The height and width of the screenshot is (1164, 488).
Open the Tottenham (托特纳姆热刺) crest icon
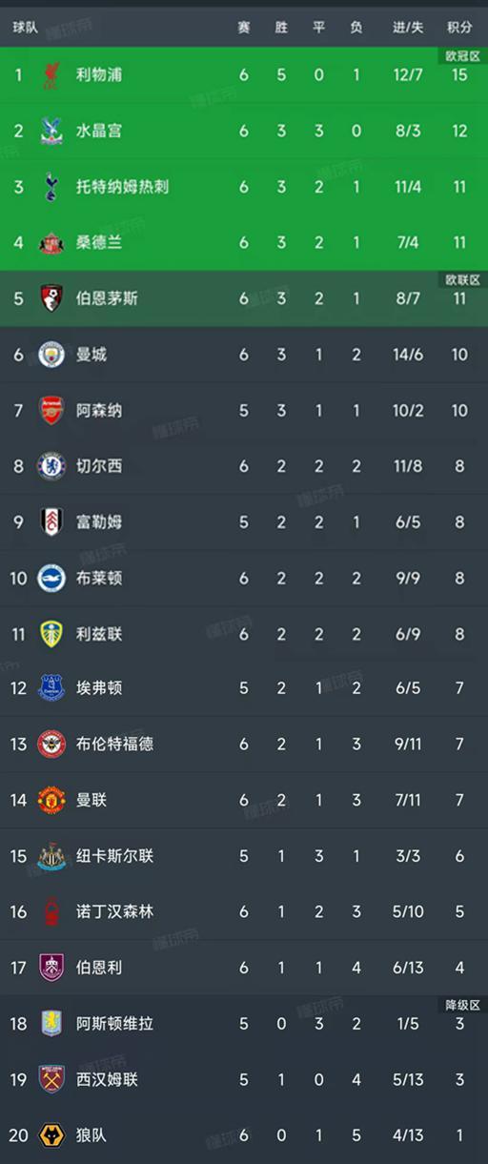pyautogui.click(x=51, y=187)
